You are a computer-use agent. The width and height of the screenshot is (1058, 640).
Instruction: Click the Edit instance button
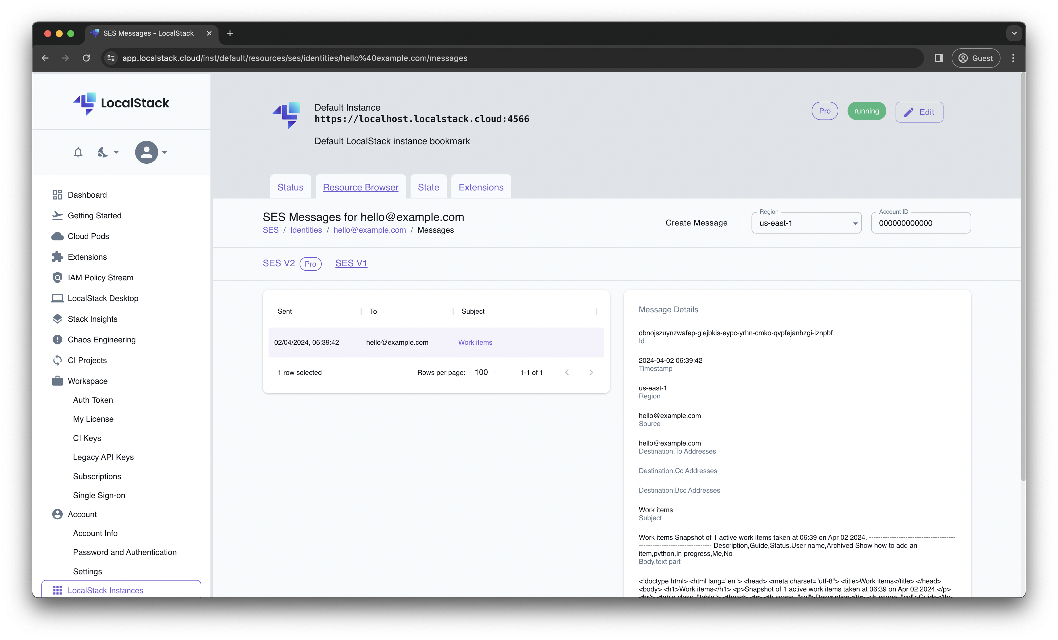point(919,112)
